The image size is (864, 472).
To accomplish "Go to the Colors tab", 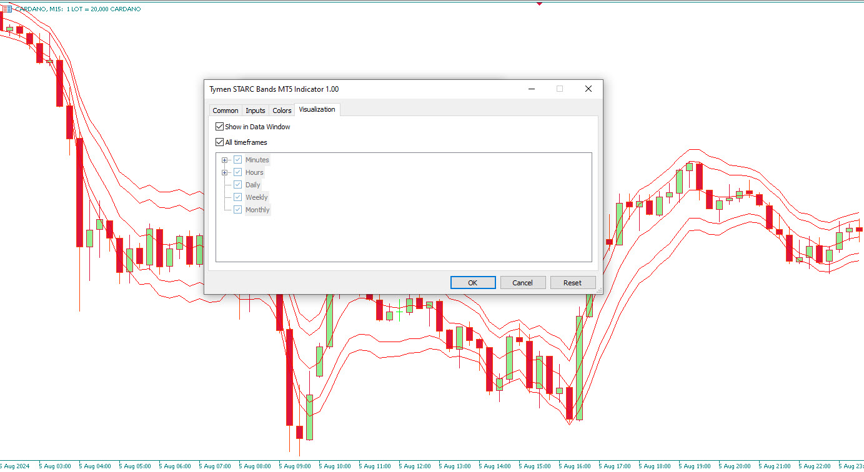I will pos(282,111).
